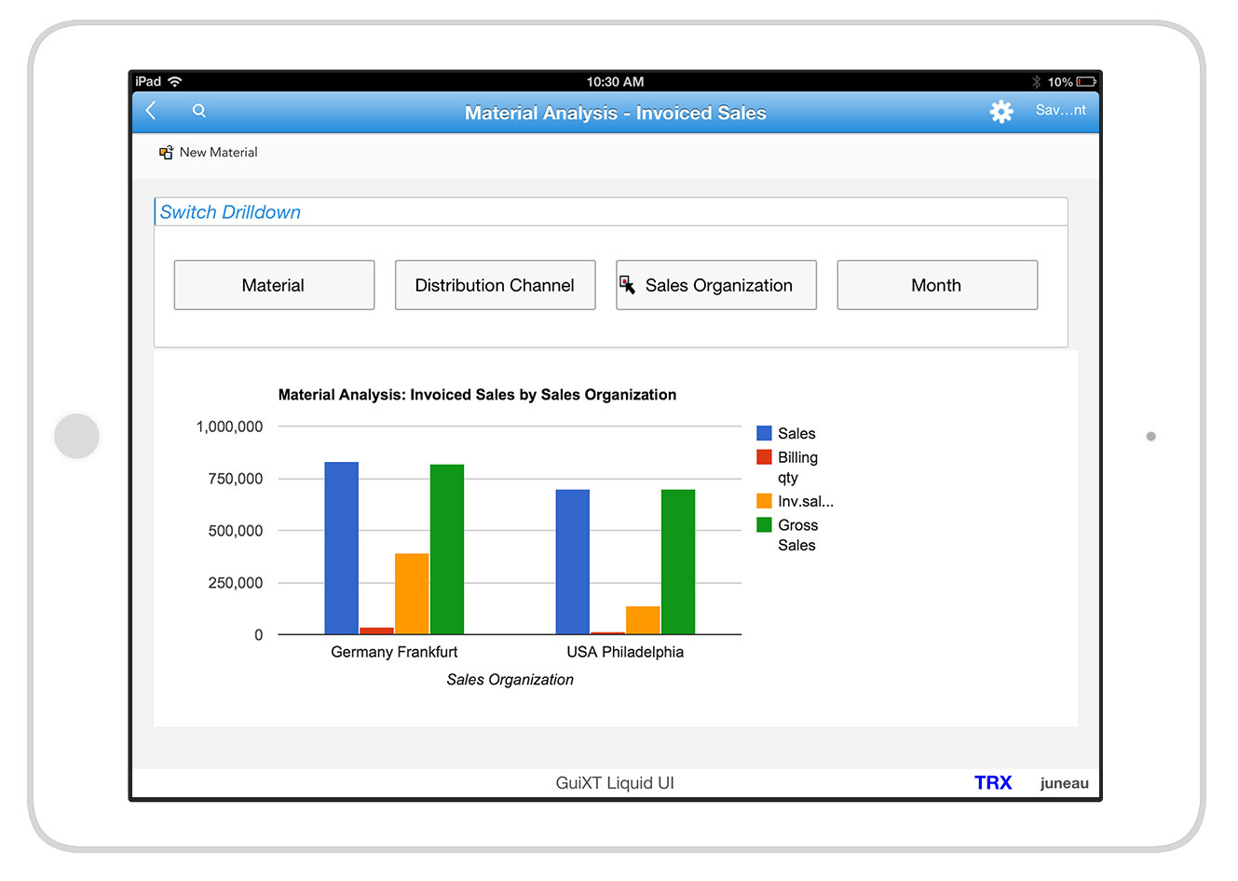Click the New Material toolbar icon

pos(167,153)
